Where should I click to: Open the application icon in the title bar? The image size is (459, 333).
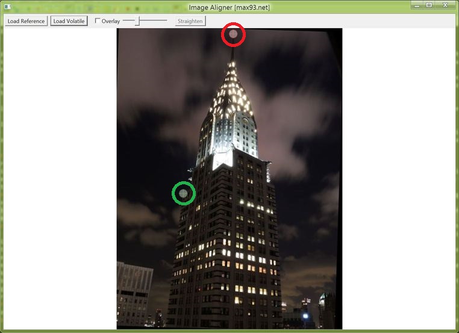(7, 6)
